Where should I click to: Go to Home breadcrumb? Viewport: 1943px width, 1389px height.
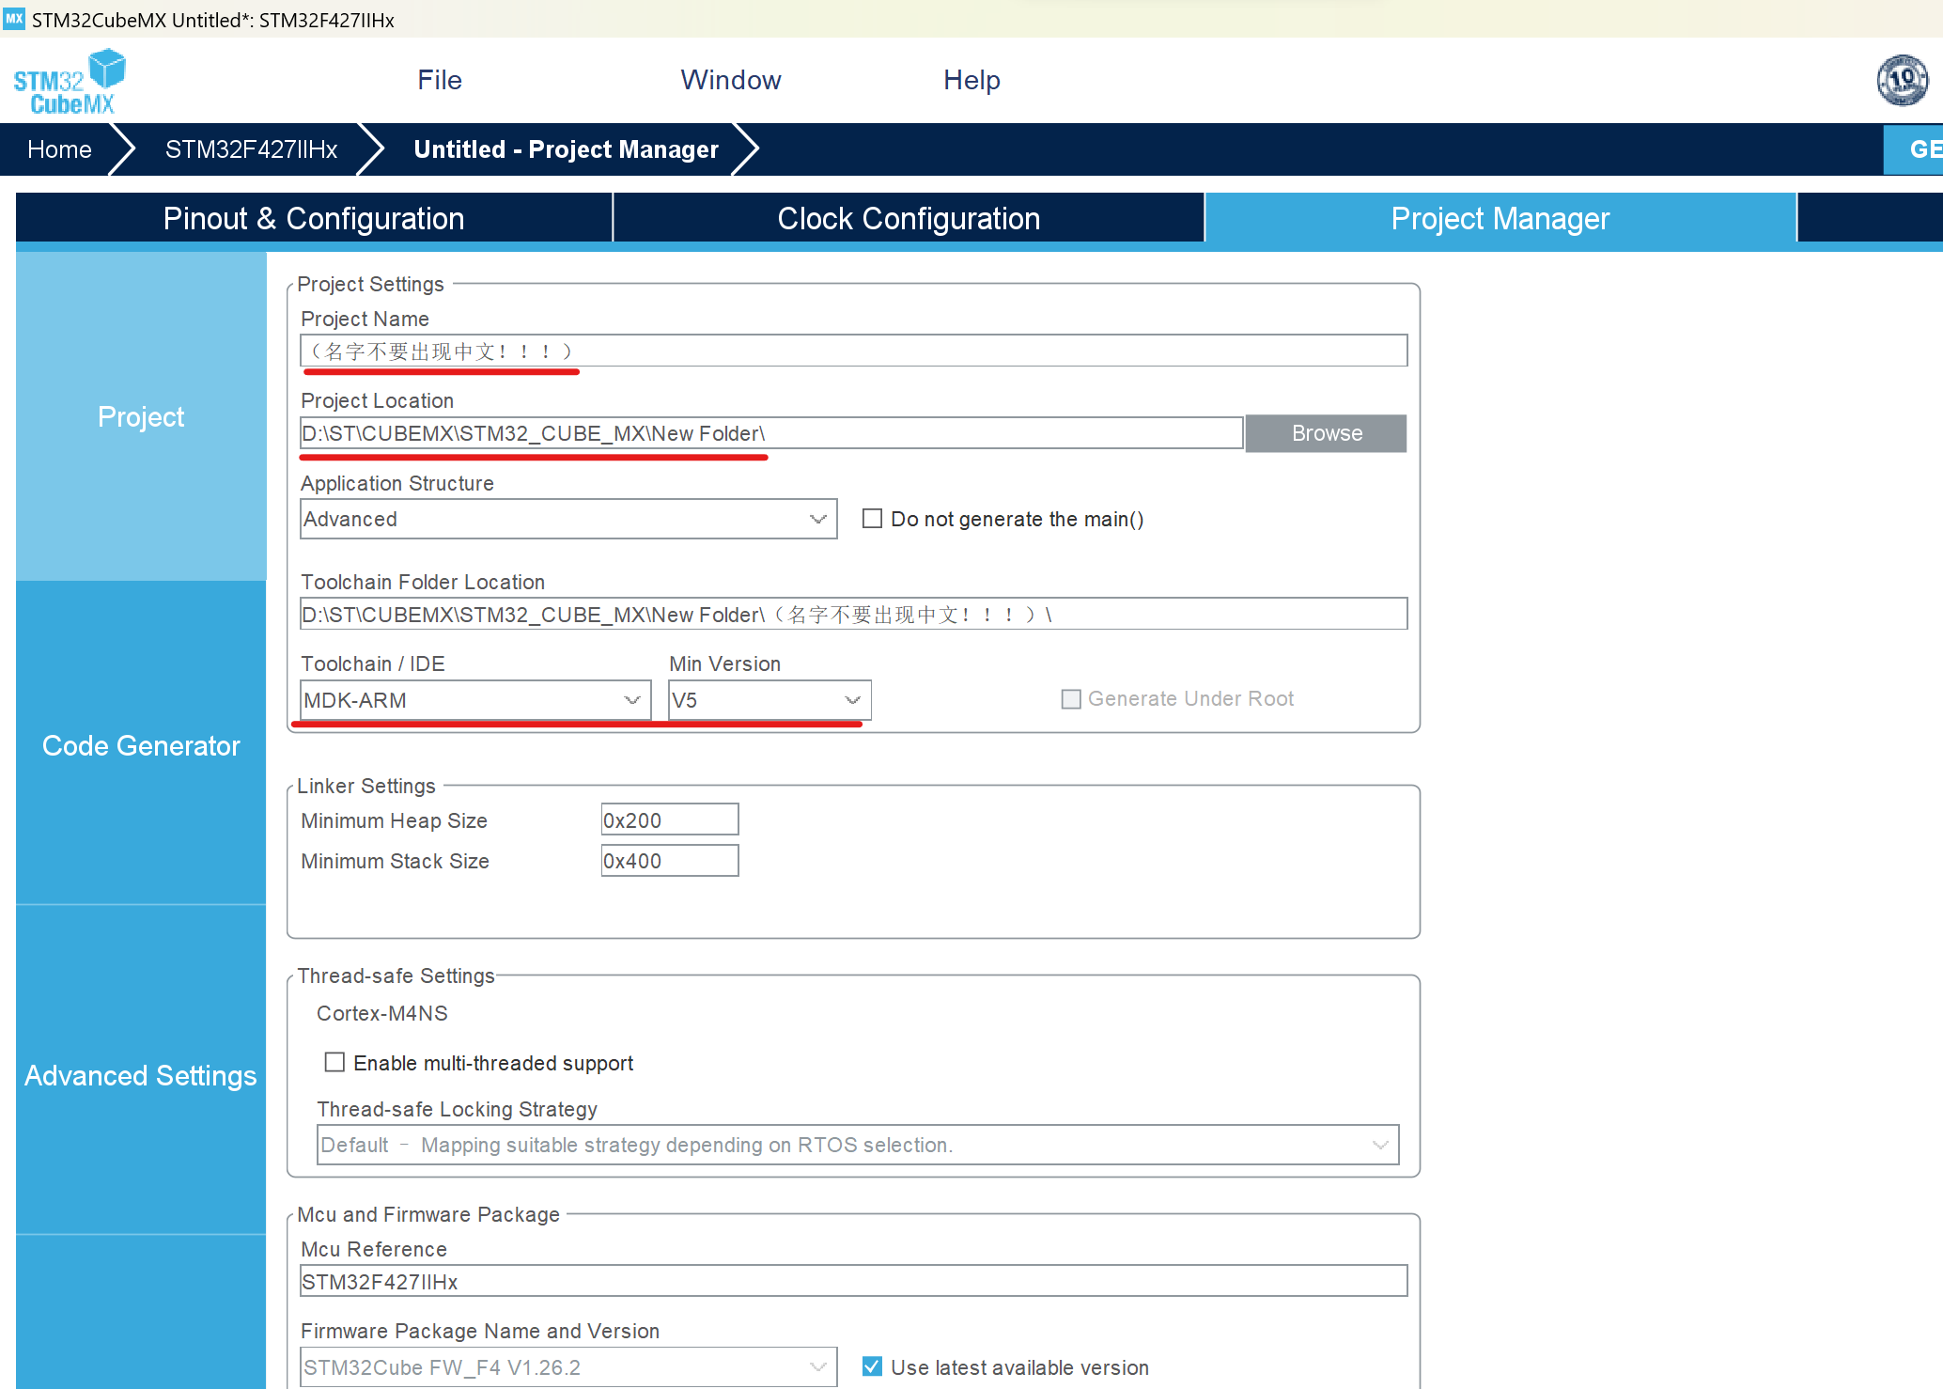pyautogui.click(x=59, y=149)
